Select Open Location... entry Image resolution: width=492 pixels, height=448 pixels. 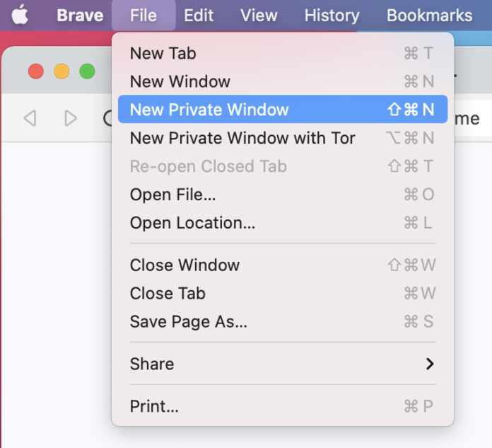click(x=192, y=223)
